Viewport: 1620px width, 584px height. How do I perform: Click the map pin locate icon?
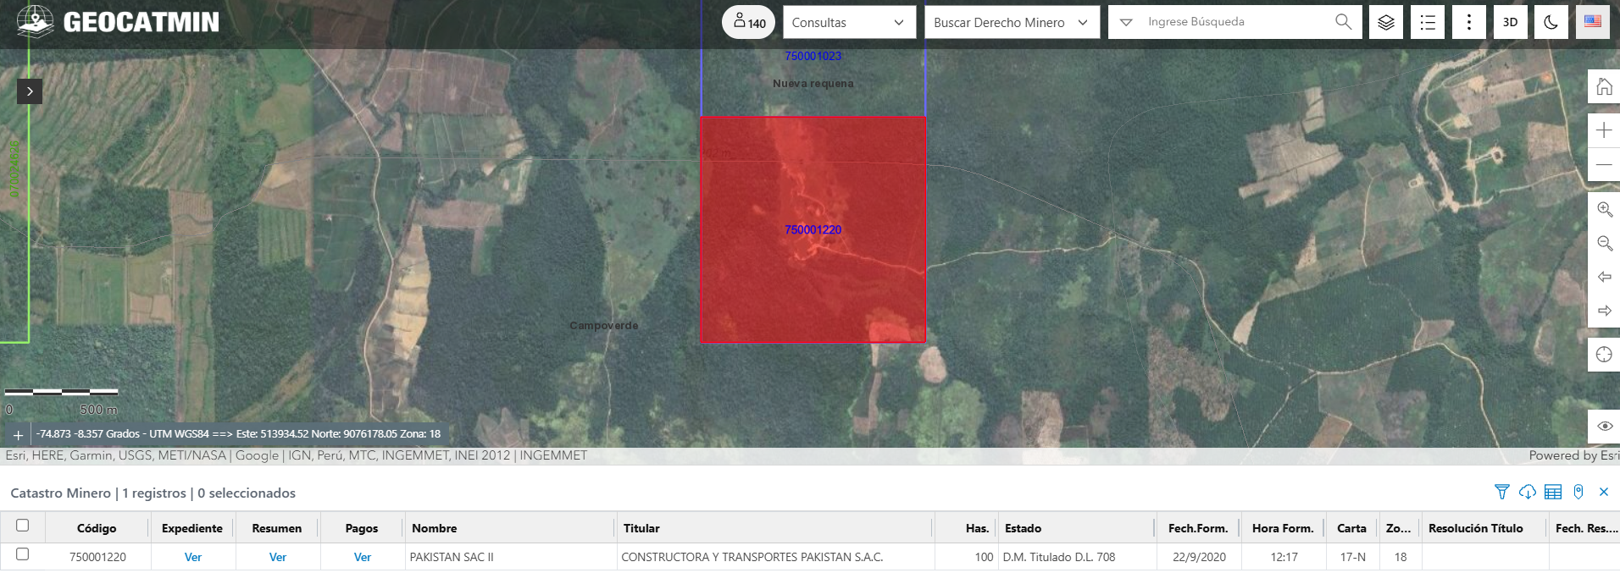click(1578, 492)
